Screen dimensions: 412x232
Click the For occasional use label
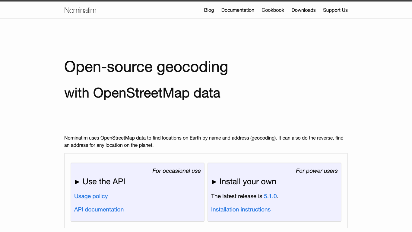click(176, 171)
